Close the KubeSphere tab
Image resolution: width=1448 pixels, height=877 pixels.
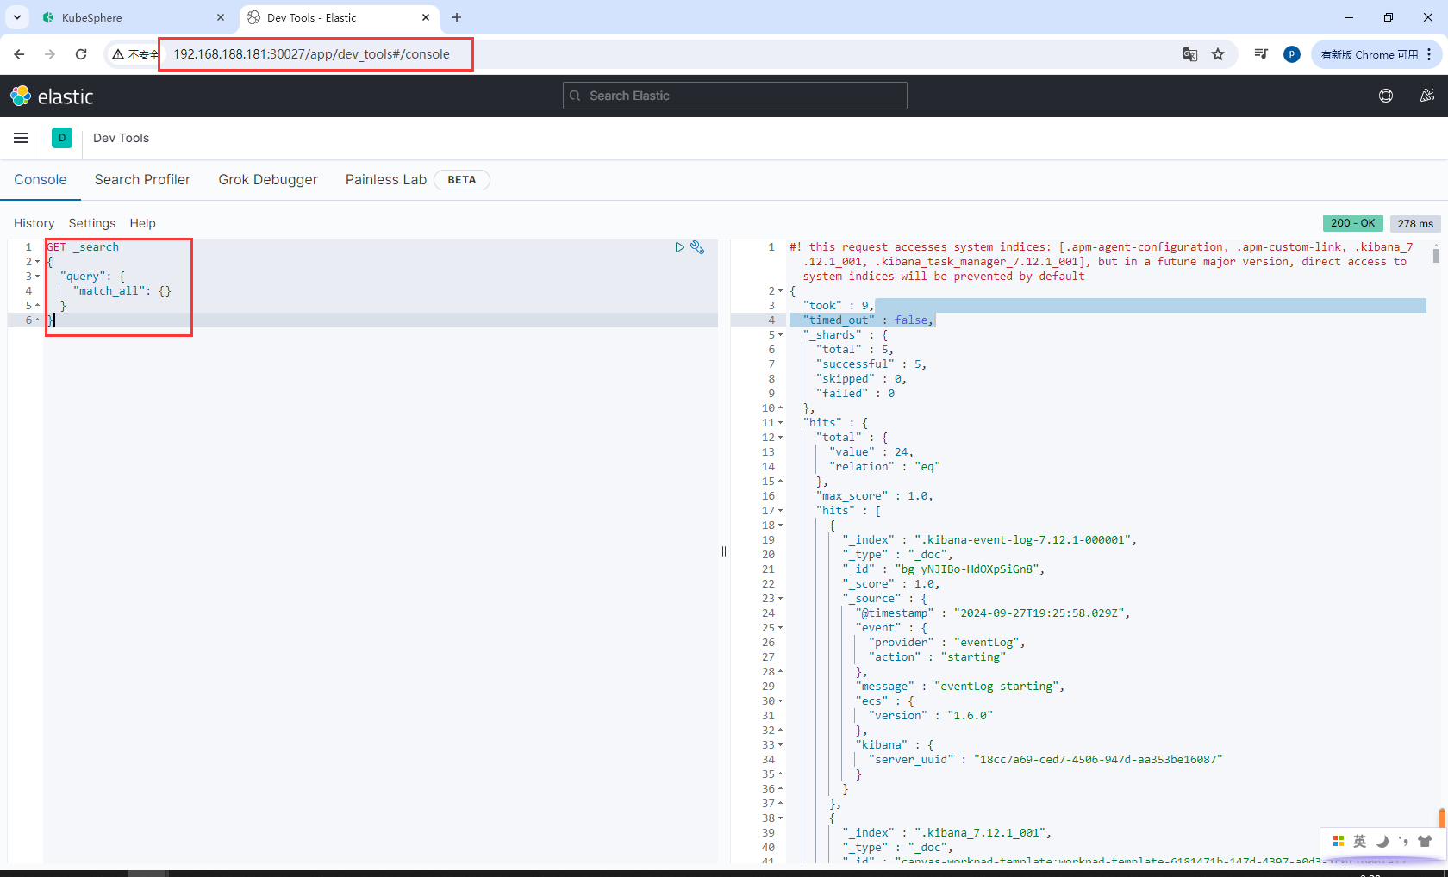(221, 17)
